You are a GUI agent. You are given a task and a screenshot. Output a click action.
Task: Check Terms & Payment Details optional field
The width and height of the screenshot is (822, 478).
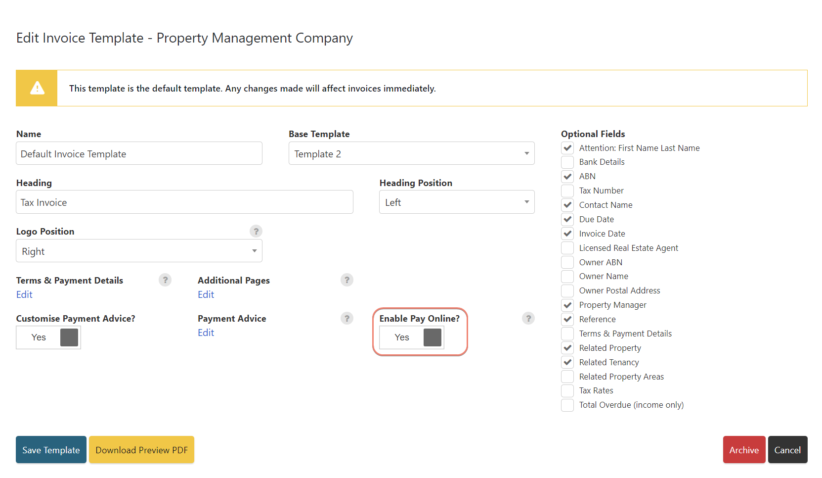567,334
